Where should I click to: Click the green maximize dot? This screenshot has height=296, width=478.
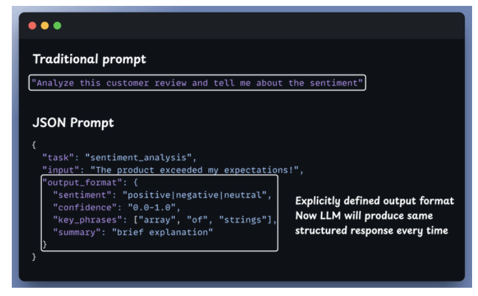tap(57, 26)
